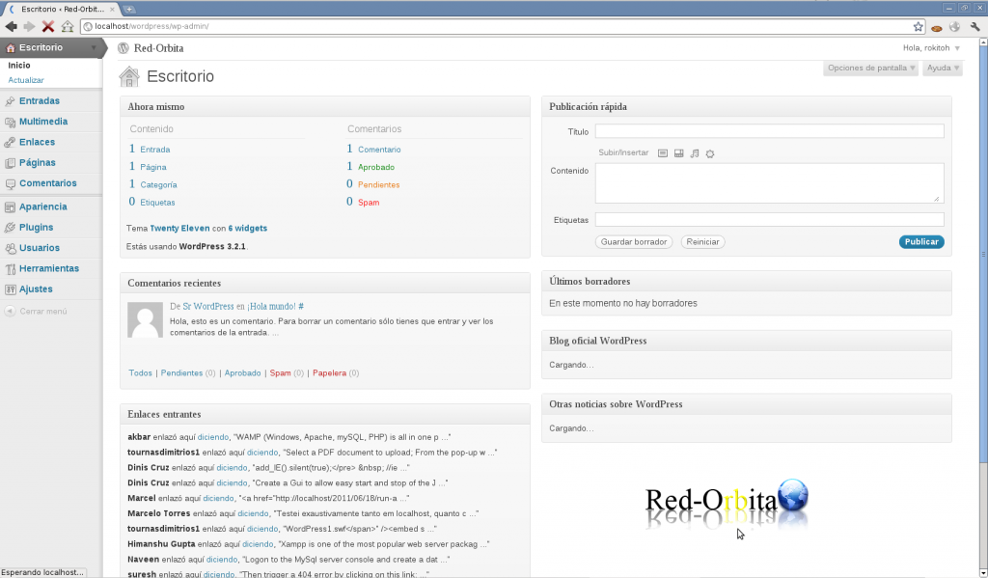Click the Comentarios bubble icon
Viewport: 988px width, 578px height.
click(x=10, y=184)
